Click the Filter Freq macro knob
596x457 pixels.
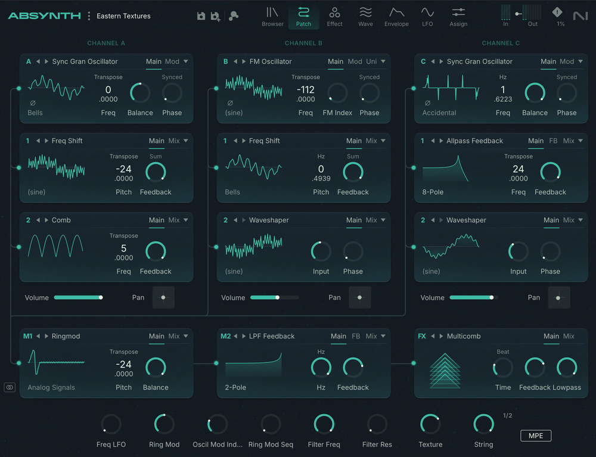[x=324, y=424]
